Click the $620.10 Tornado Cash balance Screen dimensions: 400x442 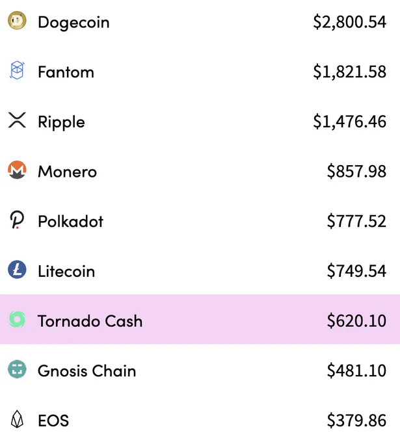pyautogui.click(x=356, y=321)
